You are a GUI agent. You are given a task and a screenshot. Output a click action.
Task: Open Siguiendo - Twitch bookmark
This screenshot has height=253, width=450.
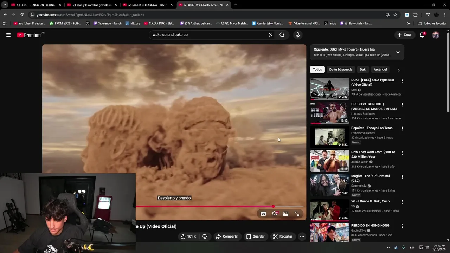[107, 24]
